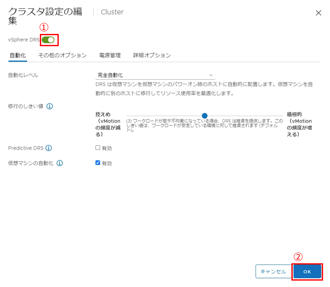
Task: Click the chevron arrow of the 自動化レベル dropdown
Action: click(211, 75)
